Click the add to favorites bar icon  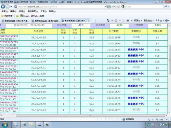[x=17, y=16]
